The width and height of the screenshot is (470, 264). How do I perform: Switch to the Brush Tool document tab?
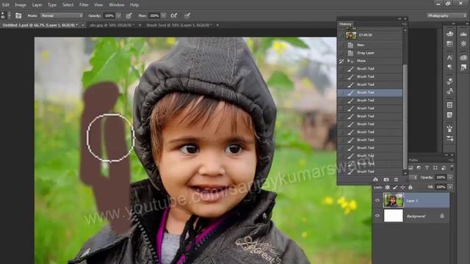[x=179, y=25]
